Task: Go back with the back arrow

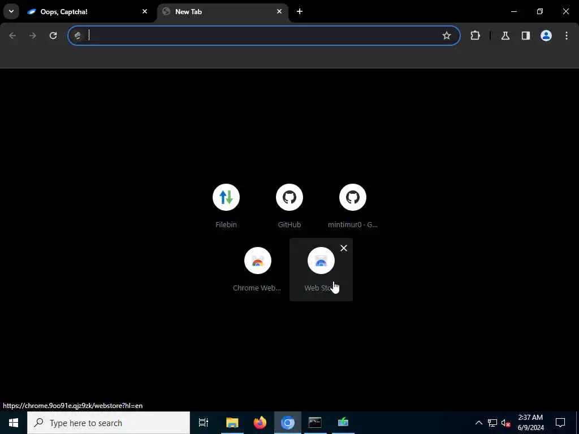Action: (x=12, y=36)
